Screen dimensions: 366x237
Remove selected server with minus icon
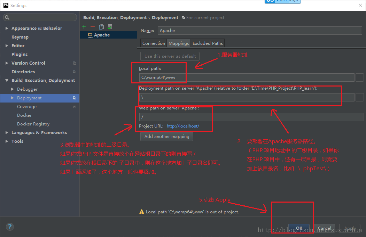point(92,27)
